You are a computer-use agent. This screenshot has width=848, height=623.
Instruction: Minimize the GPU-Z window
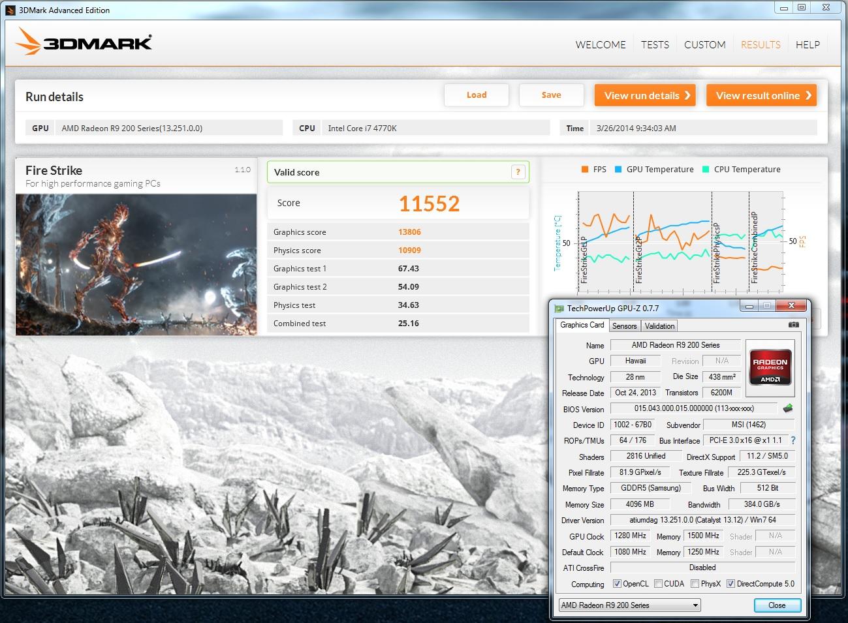(749, 305)
